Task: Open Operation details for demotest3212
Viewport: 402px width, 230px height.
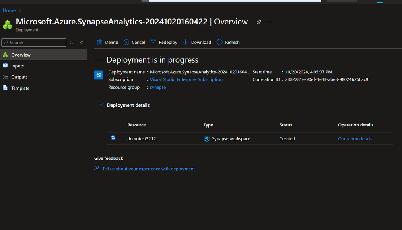Action: click(355, 138)
